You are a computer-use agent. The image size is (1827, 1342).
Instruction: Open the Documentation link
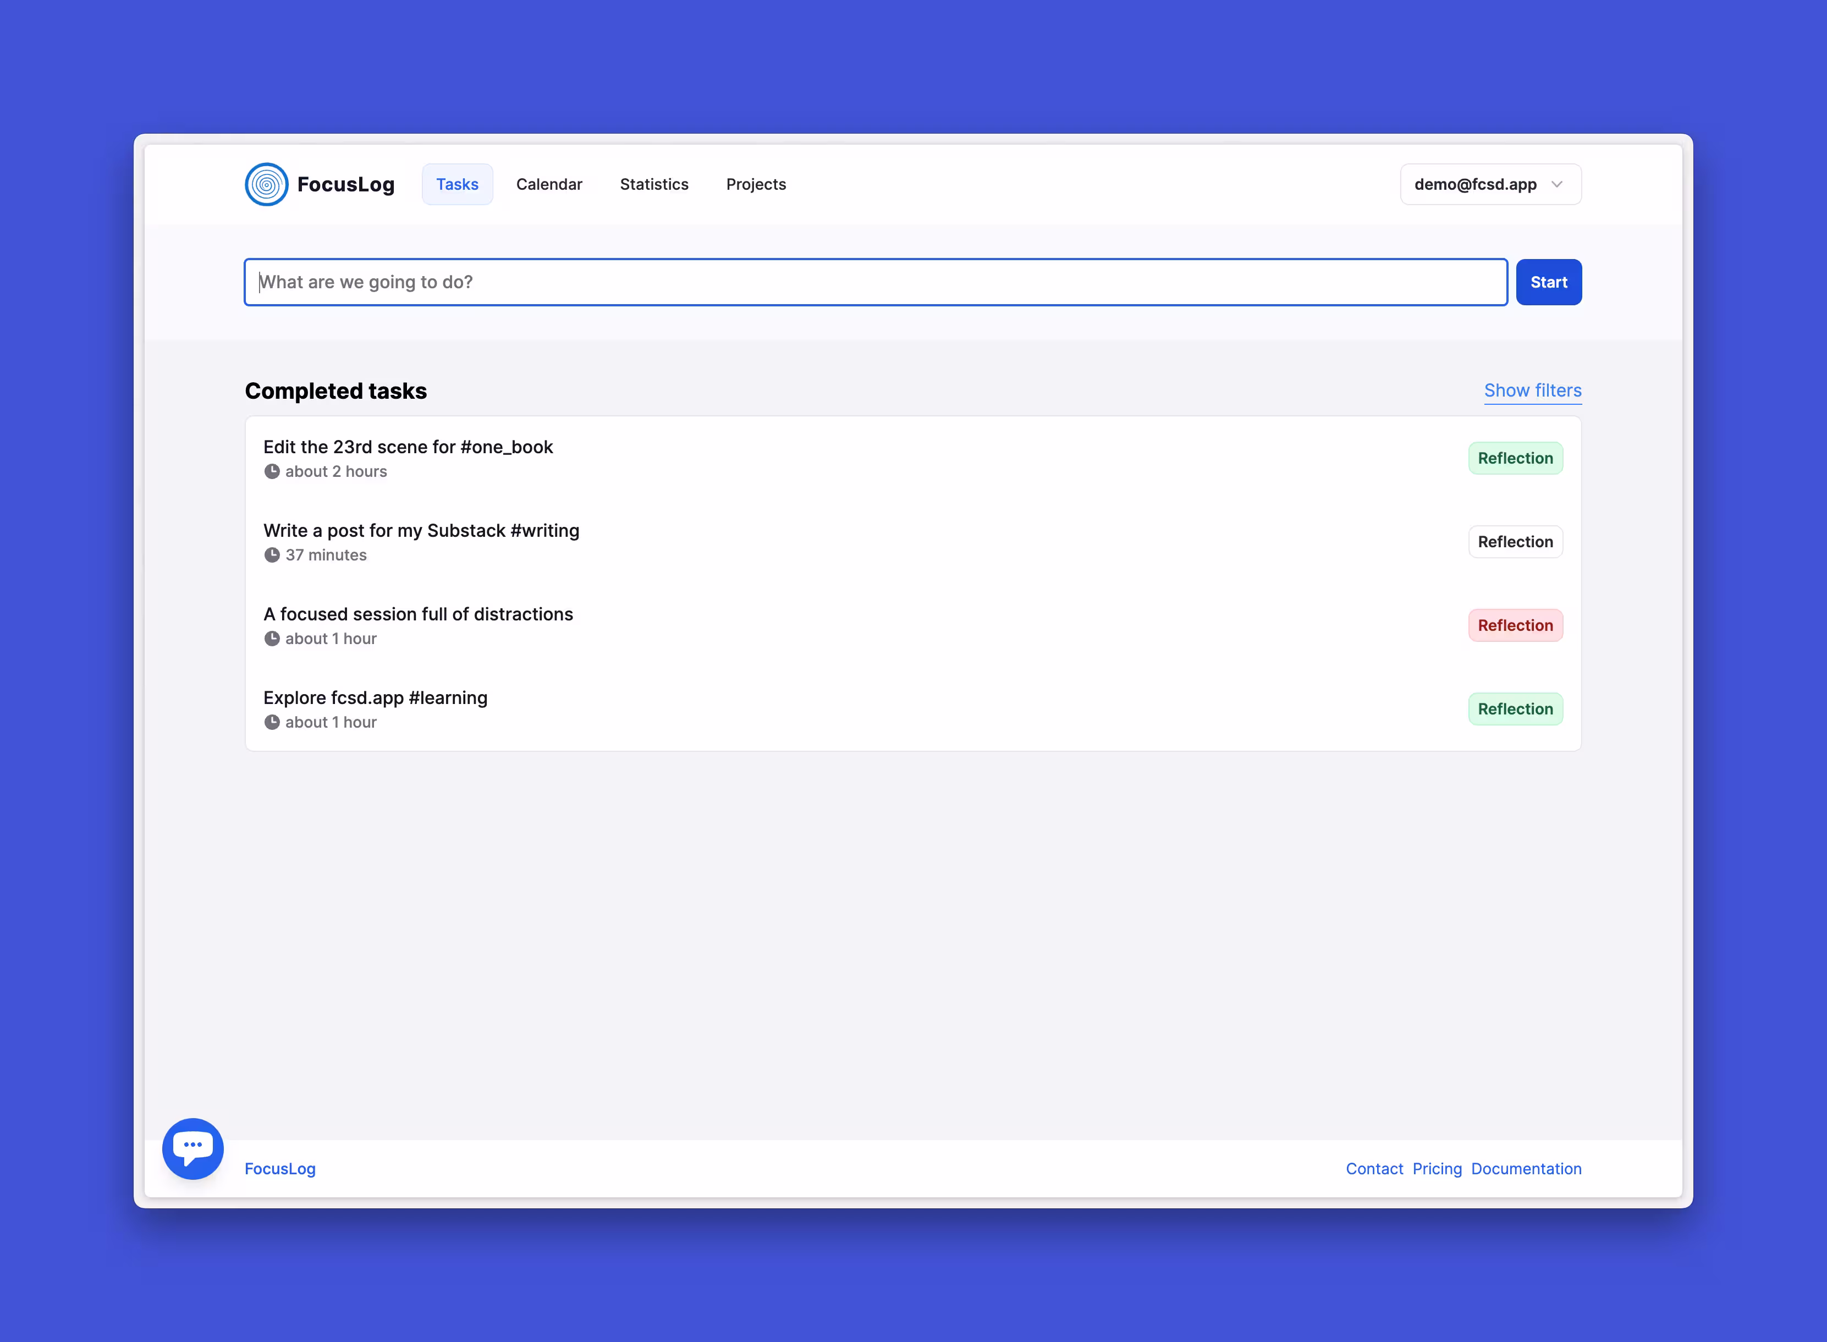(x=1526, y=1169)
